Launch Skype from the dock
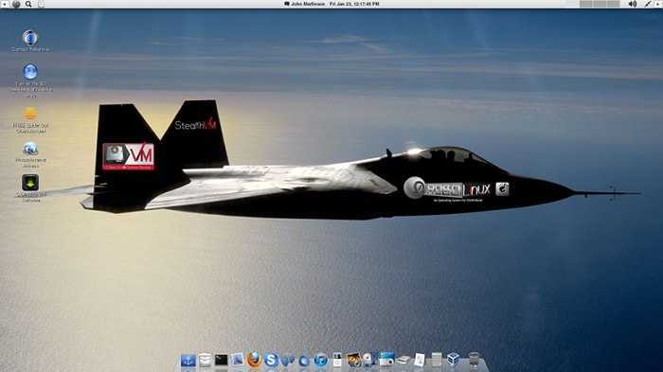663x372 pixels. [271, 360]
